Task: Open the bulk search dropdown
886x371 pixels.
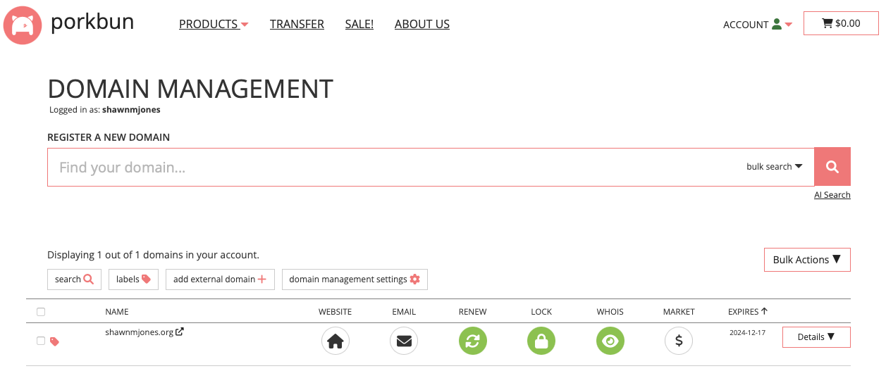Action: click(775, 167)
